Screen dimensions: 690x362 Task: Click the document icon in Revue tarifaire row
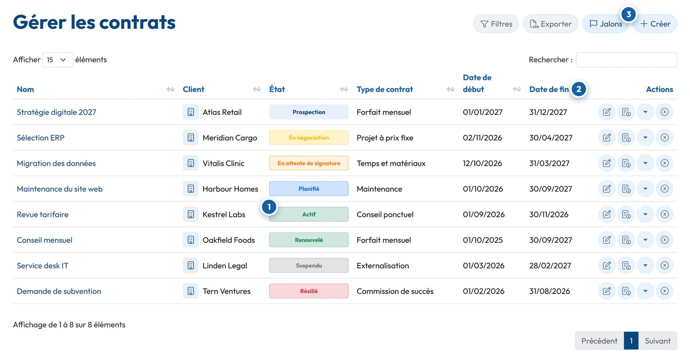pyautogui.click(x=626, y=214)
